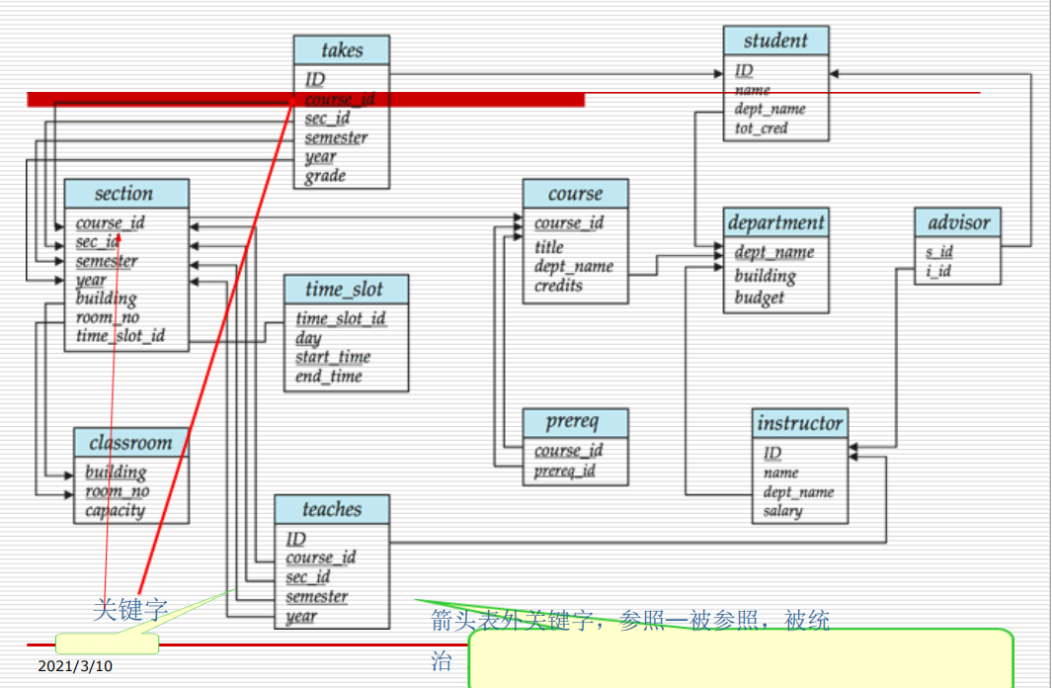The height and width of the screenshot is (688, 1052).
Task: Select 'building' in the classroom table
Action: [116, 472]
